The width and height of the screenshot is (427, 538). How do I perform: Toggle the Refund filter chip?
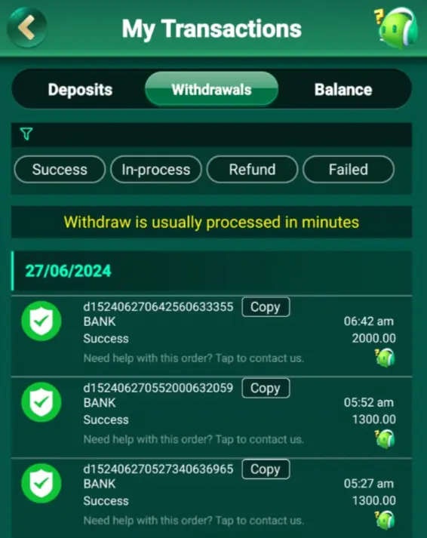[x=252, y=170]
